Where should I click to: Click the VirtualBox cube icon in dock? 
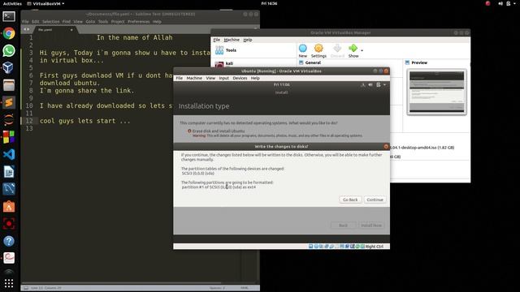9,68
